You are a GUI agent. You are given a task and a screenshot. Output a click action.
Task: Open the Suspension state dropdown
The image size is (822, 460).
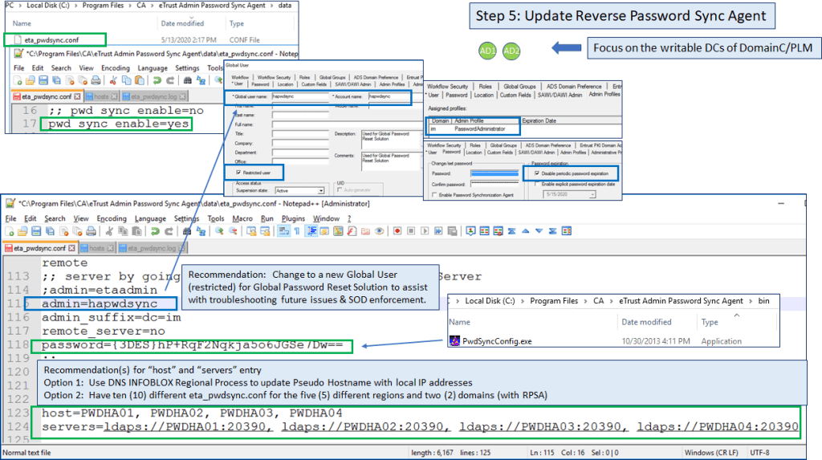[x=321, y=190]
